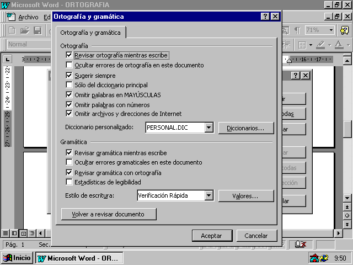
Task: Switch to Outline view icon
Action: pos(32,233)
